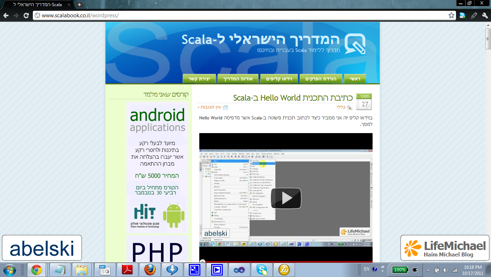Open the Windows Start menu
The image size is (491, 277).
[9, 269]
